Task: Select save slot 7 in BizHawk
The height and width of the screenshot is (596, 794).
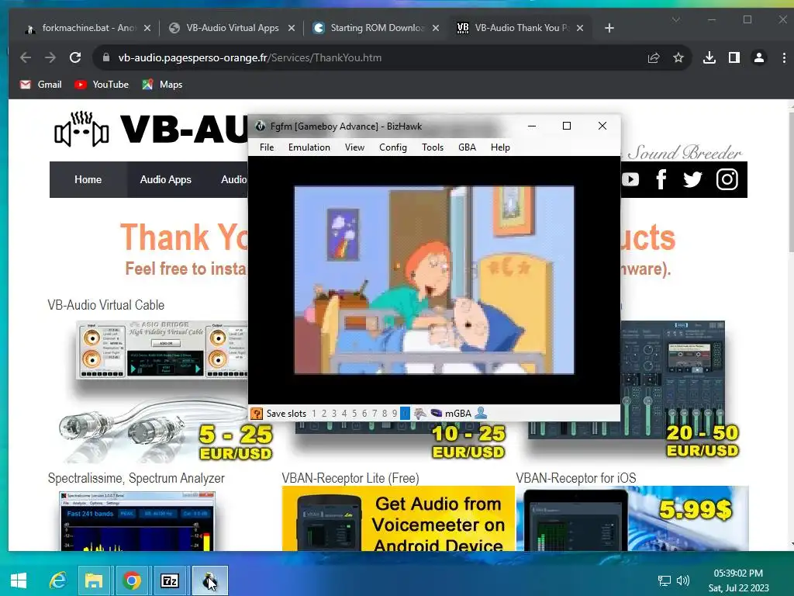Action: 375,414
